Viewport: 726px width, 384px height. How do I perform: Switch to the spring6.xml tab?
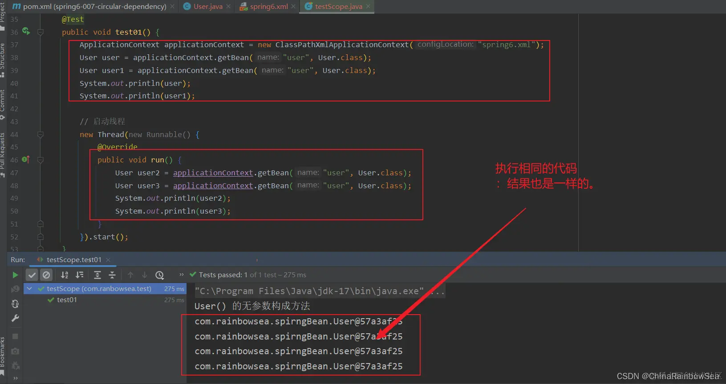pyautogui.click(x=268, y=7)
